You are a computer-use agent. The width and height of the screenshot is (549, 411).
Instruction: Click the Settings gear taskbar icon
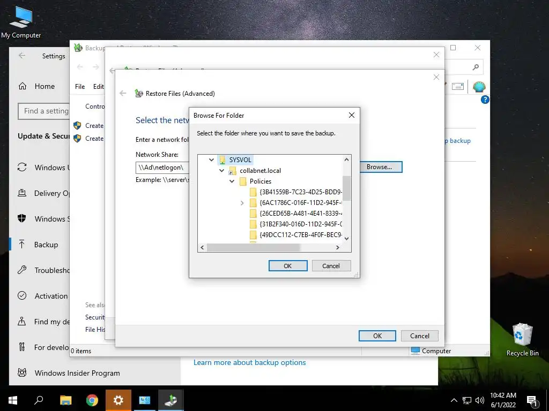118,400
